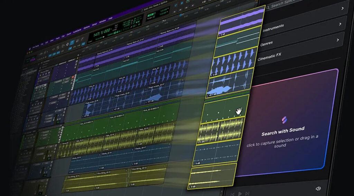Click the dragged purple bass waveform clip
Screen dimensions: 354x196
tap(242, 21)
